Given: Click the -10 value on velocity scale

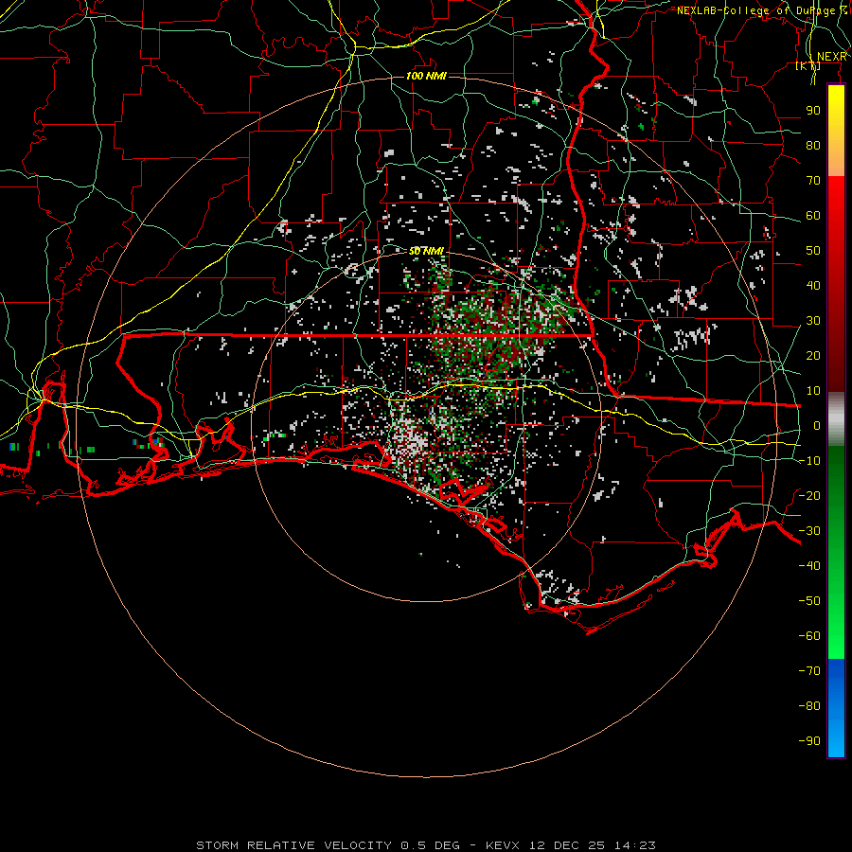Looking at the screenshot, I should pyautogui.click(x=809, y=461).
